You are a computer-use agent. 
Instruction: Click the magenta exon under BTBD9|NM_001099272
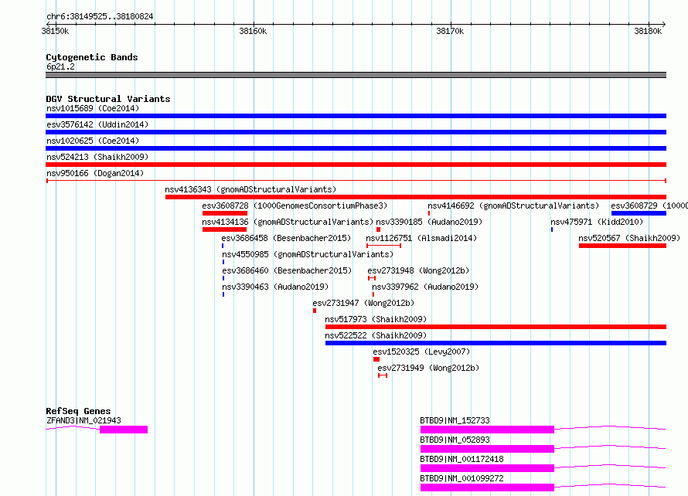487,488
